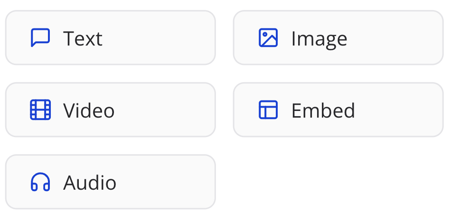Click the picture Image icon
The height and width of the screenshot is (221, 451).
[x=268, y=38]
